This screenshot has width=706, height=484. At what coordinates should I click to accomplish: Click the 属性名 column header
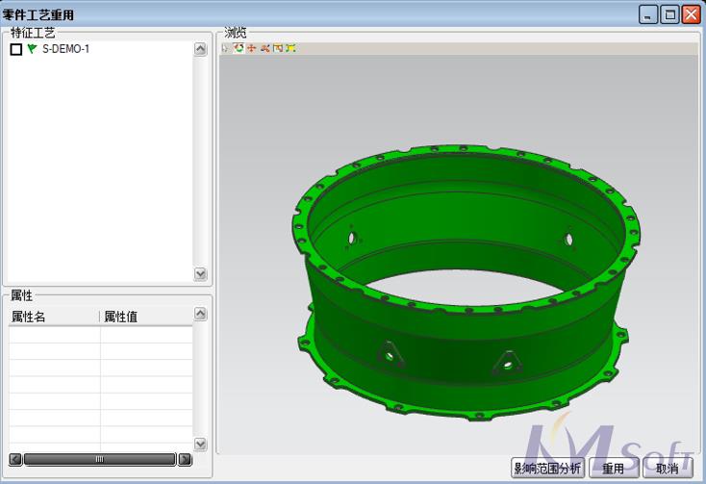point(54,317)
